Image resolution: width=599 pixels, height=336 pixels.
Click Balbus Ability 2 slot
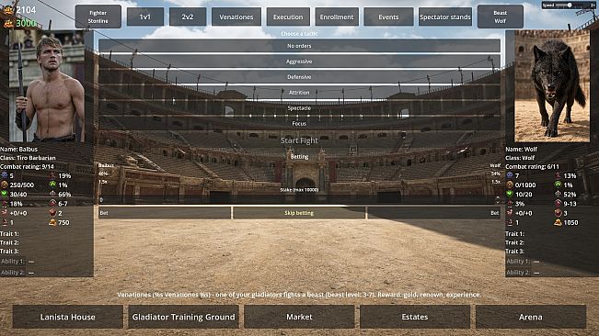coord(17,273)
